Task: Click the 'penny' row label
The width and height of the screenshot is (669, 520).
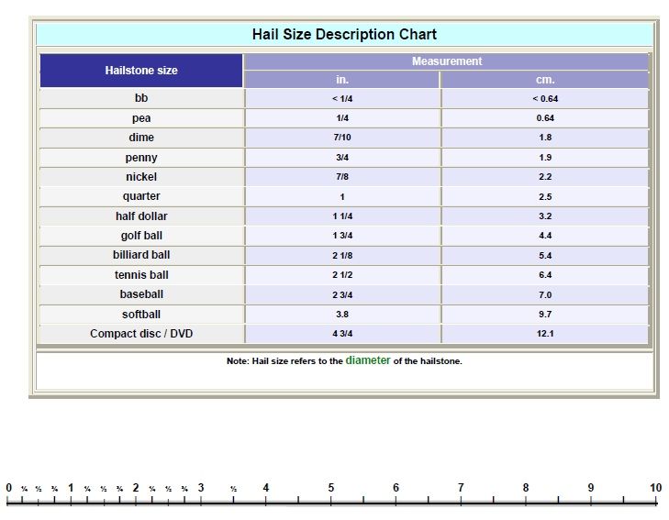Action: point(141,157)
